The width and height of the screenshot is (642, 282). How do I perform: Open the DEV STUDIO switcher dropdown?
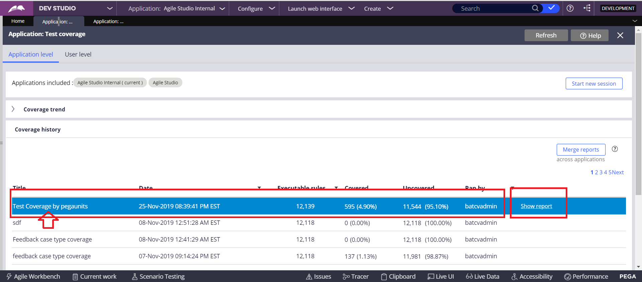tap(110, 8)
